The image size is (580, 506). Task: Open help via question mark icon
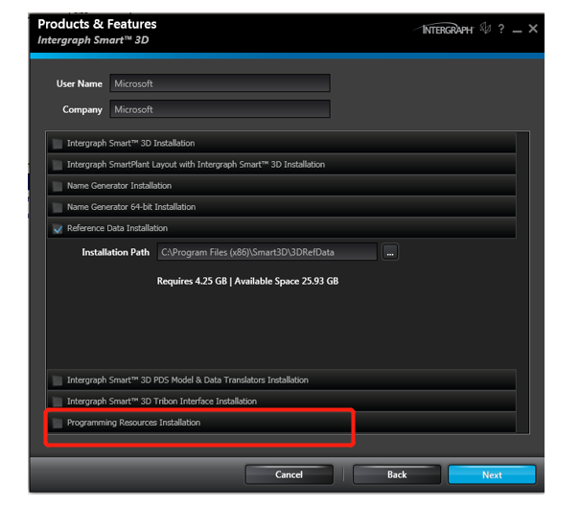pyautogui.click(x=500, y=29)
